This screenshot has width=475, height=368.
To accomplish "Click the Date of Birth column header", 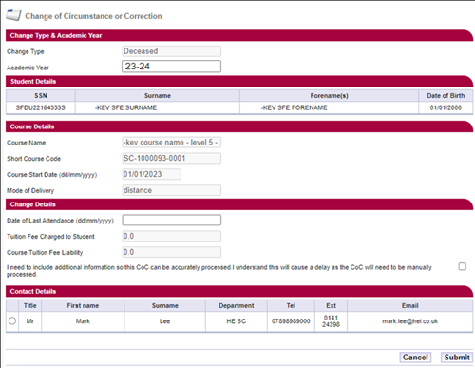I will tap(446, 96).
